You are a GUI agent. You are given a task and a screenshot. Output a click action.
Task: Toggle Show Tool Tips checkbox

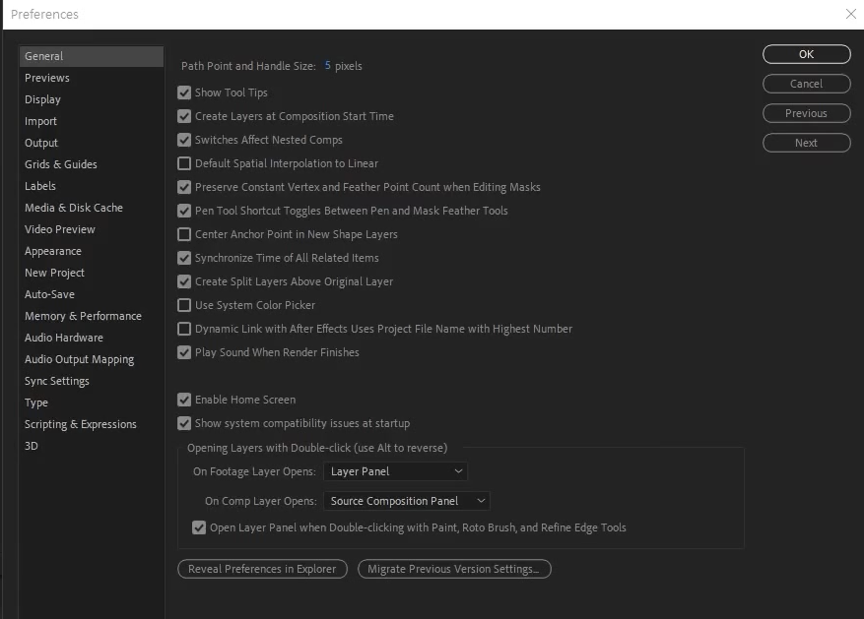click(x=184, y=93)
